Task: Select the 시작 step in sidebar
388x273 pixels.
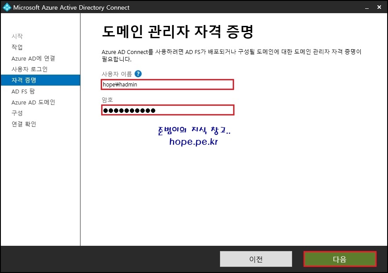Action: [17, 36]
